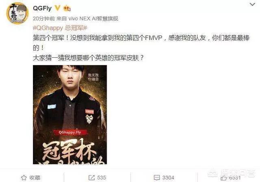Click the 悟空问答 watermark logo

coord(232,173)
